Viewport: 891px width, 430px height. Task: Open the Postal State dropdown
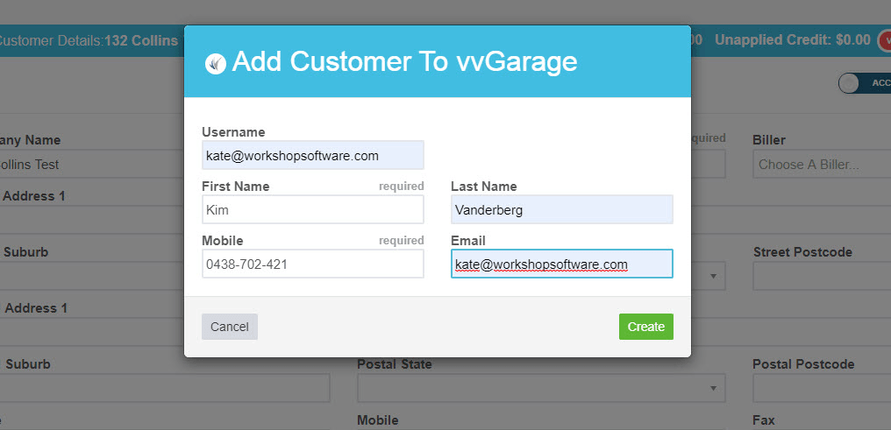coord(541,388)
